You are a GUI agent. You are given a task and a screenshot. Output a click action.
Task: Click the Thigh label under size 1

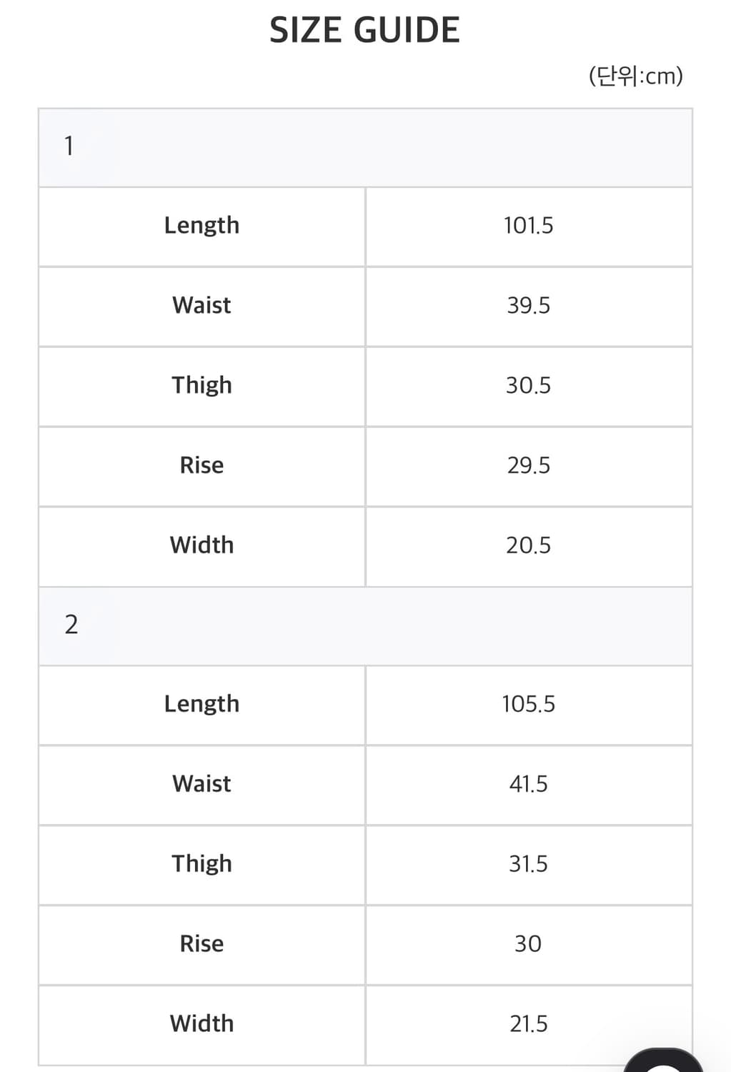202,385
